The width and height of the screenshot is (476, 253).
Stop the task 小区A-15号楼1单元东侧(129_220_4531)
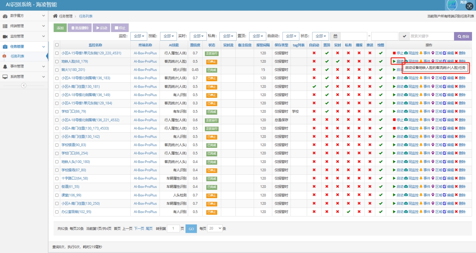(398, 53)
